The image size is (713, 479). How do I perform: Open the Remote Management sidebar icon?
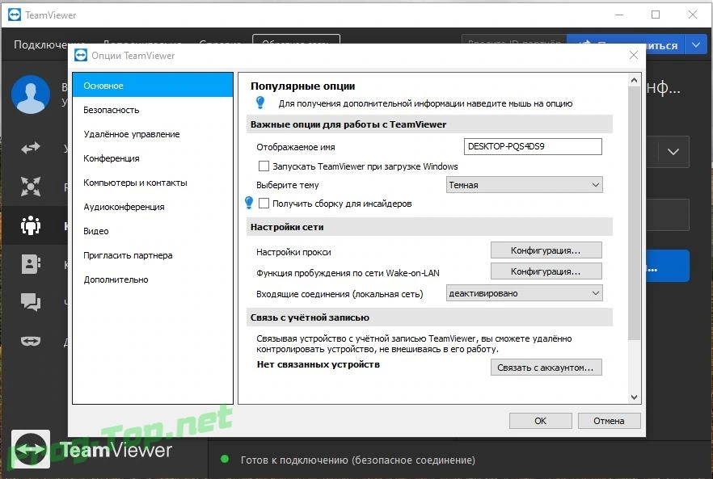[31, 187]
